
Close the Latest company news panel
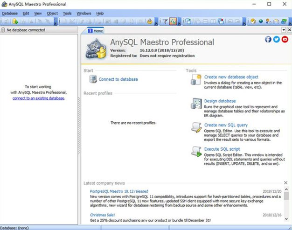tap(286, 183)
